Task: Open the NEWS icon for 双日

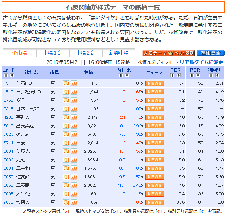Action: pyautogui.click(x=154, y=100)
